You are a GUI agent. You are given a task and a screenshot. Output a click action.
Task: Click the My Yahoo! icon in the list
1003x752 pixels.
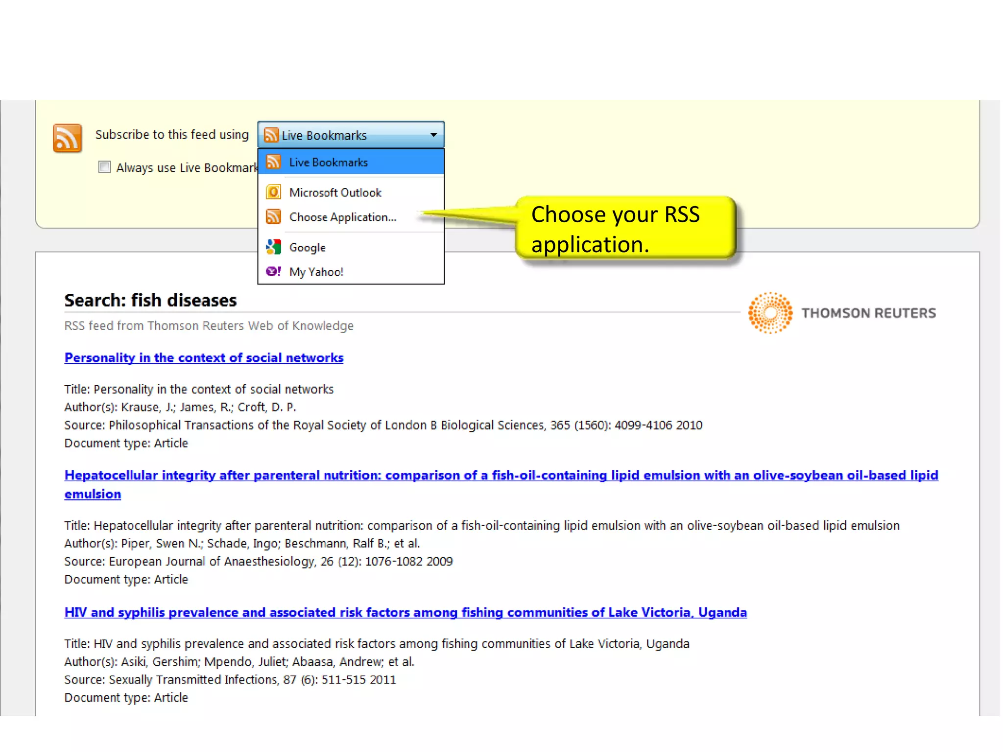click(273, 271)
